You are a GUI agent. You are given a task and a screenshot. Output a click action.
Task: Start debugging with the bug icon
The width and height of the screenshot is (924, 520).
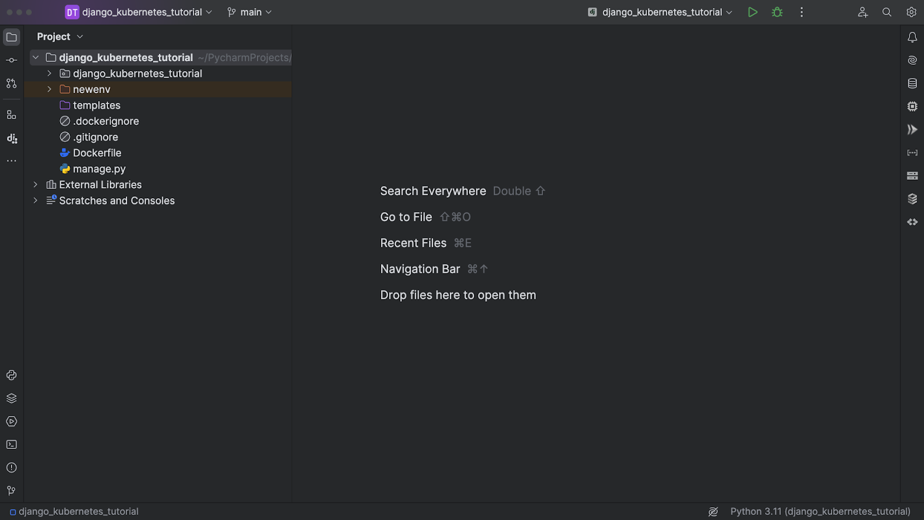[777, 12]
